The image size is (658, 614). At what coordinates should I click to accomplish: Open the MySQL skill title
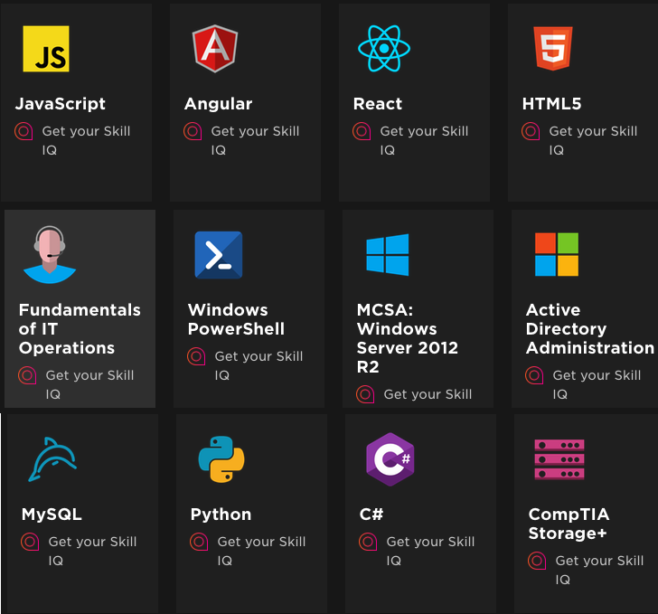52,515
